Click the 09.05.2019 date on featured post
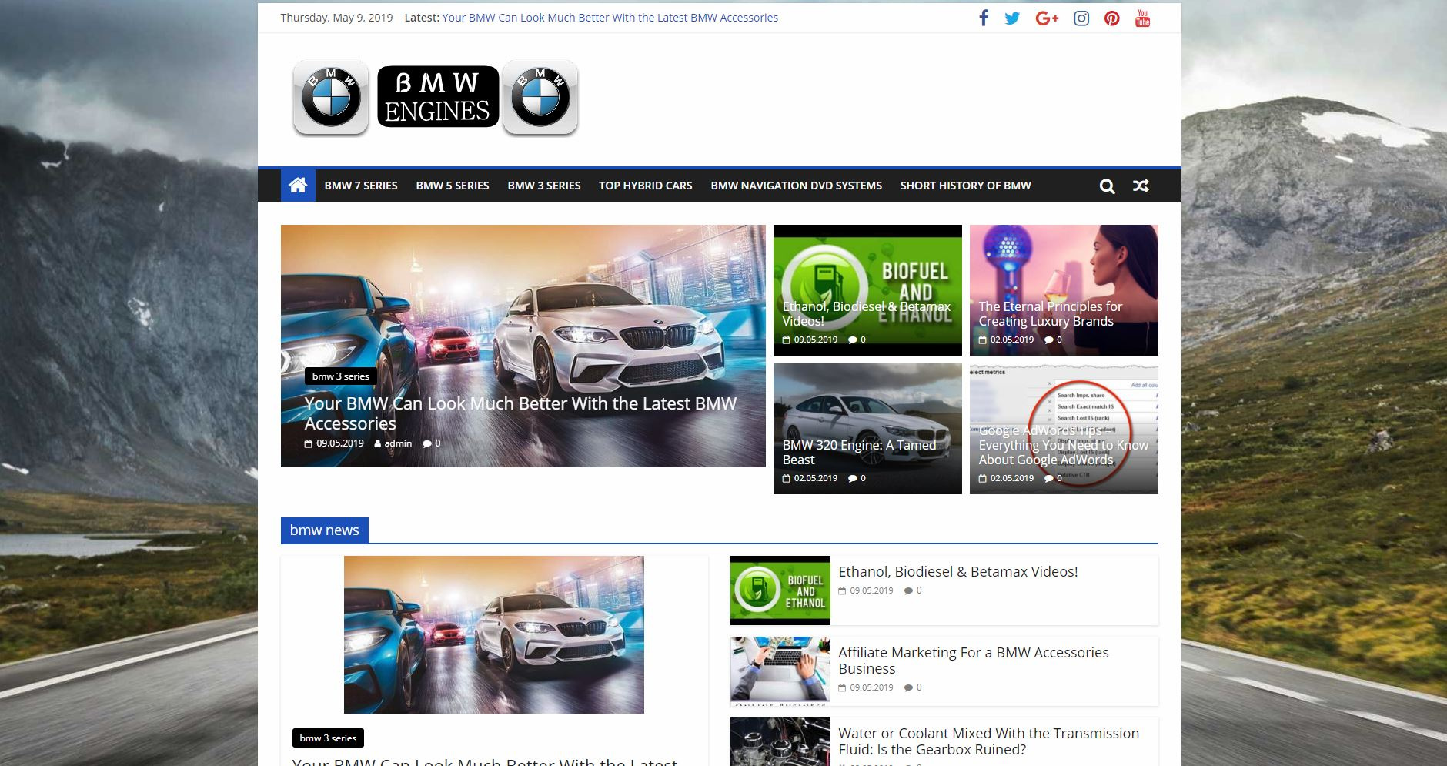Screen dimensions: 1447x766 339,443
